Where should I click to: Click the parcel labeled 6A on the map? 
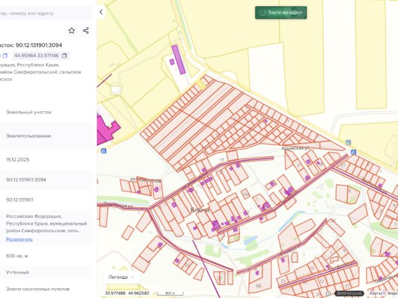[x=259, y=284]
